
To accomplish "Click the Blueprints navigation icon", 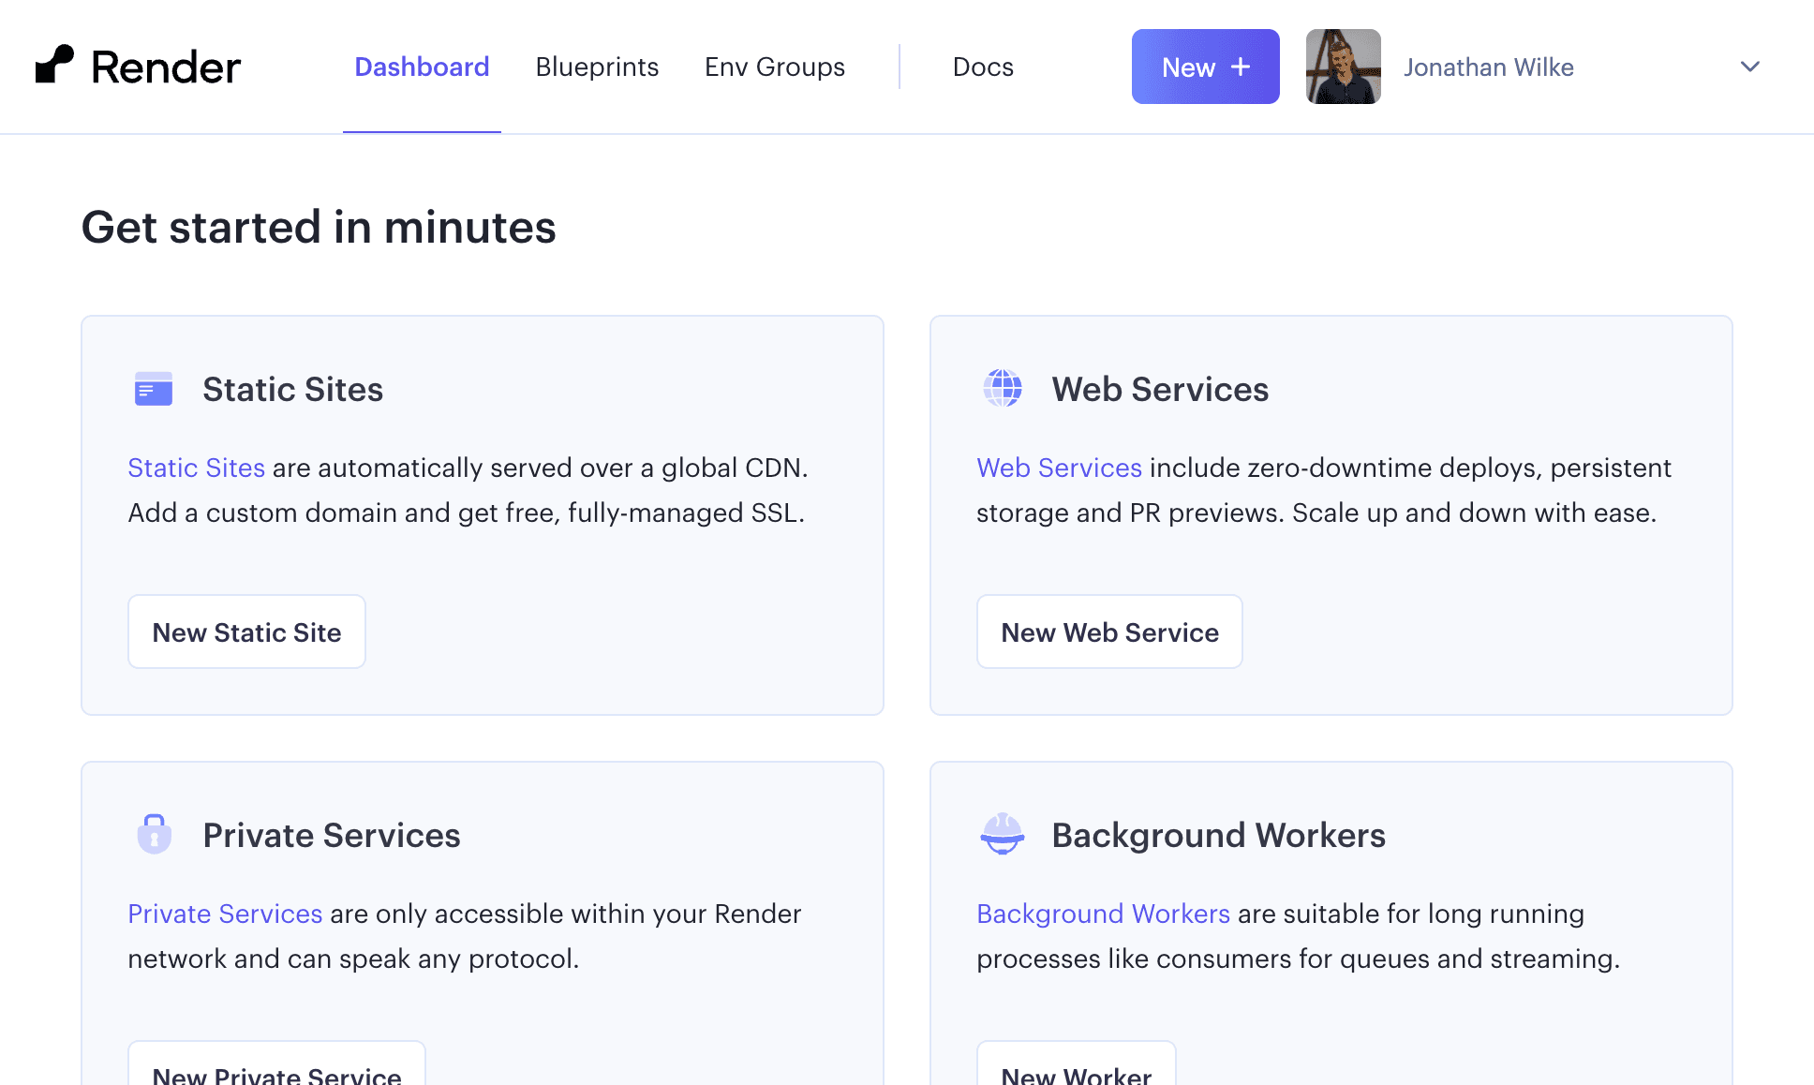I will pyautogui.click(x=597, y=66).
